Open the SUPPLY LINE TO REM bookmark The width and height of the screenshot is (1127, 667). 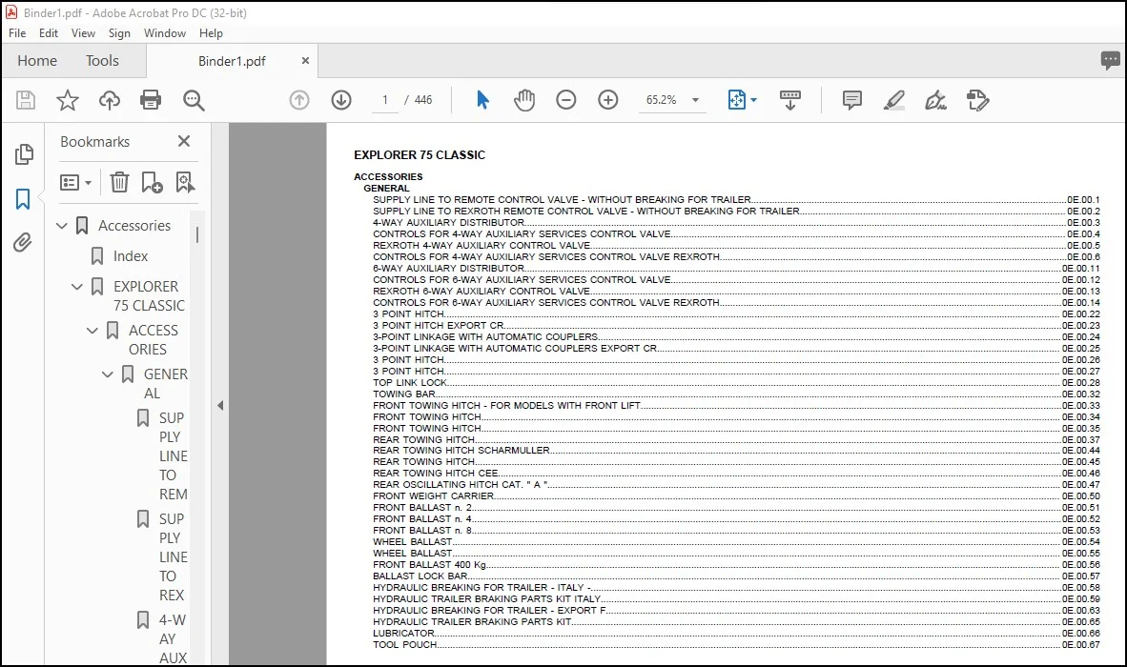point(173,455)
